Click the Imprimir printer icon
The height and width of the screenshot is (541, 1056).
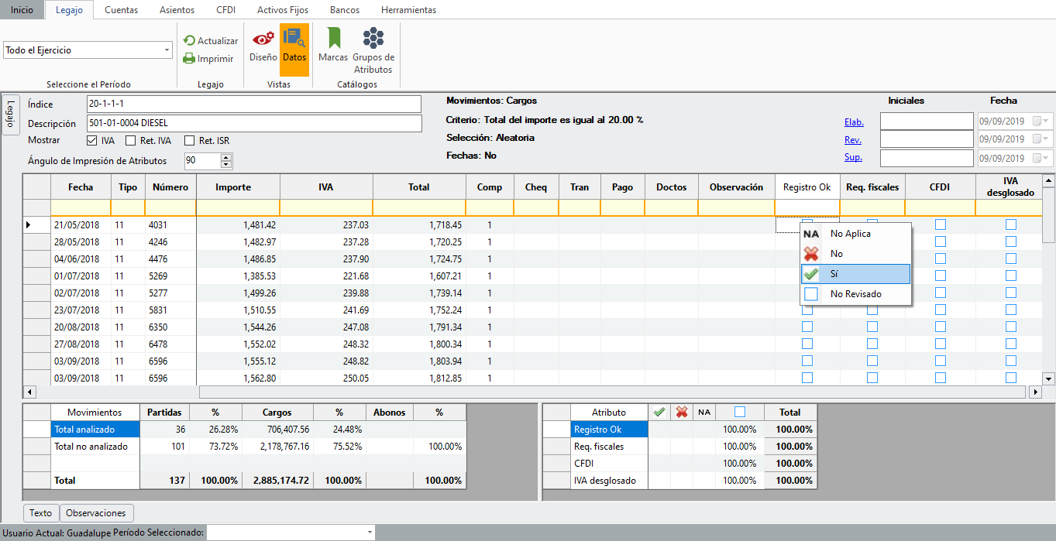190,59
